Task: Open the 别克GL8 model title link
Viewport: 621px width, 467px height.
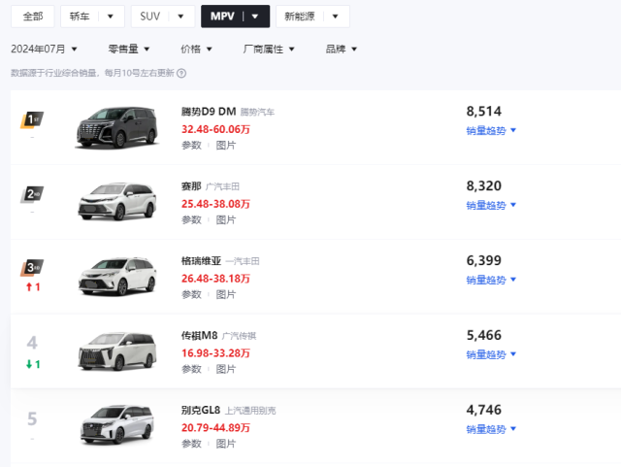Action: 201,411
